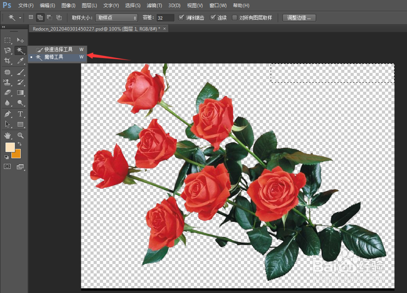This screenshot has width=407, height=293.
Task: Choose the Clone Stamp tool
Action: (x=7, y=83)
